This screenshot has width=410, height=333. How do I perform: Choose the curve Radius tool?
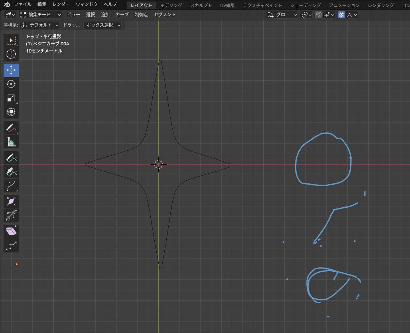(x=11, y=202)
